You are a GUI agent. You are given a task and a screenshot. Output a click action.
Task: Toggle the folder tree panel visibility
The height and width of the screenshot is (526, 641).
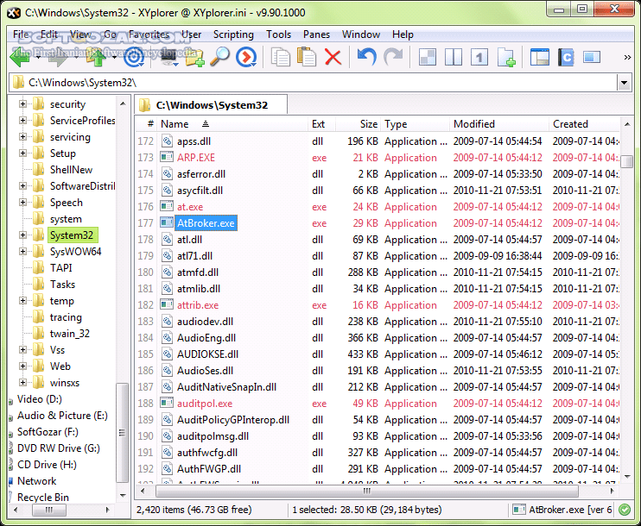[x=540, y=58]
